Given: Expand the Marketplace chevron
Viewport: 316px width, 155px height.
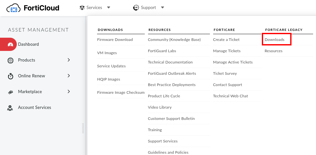Looking at the screenshot, I should pos(69,92).
